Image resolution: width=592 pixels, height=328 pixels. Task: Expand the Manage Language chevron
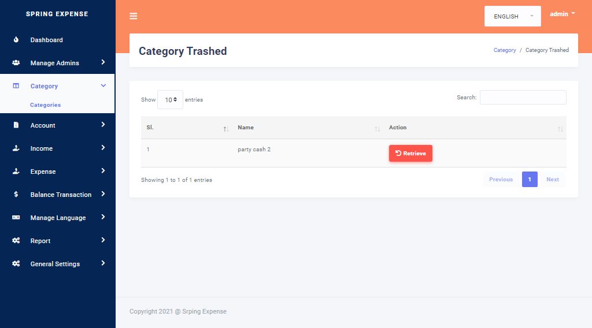103,217
